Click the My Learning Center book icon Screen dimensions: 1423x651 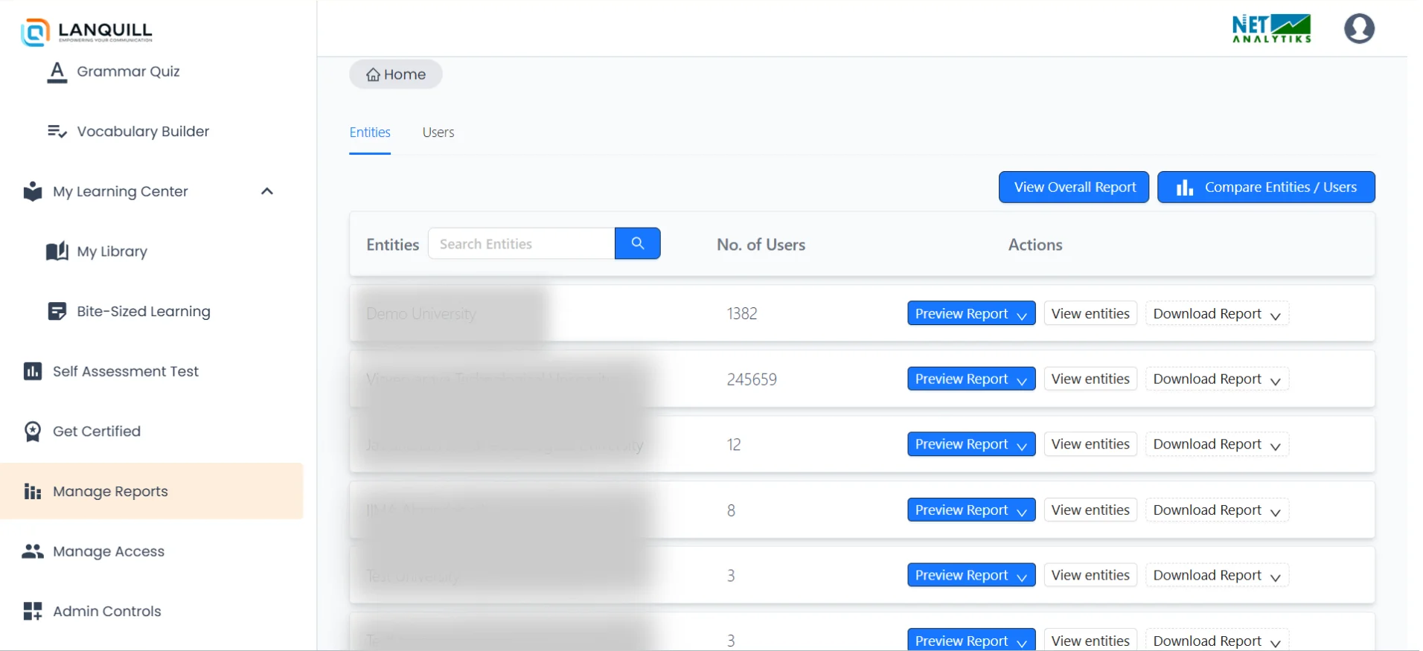pyautogui.click(x=33, y=191)
